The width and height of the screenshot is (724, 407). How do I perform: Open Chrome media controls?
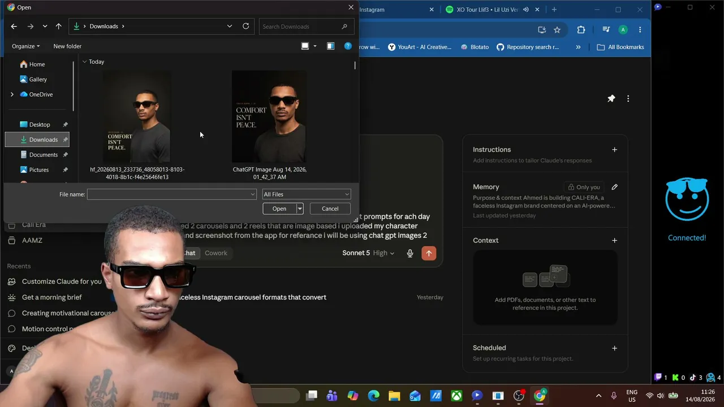[606, 30]
